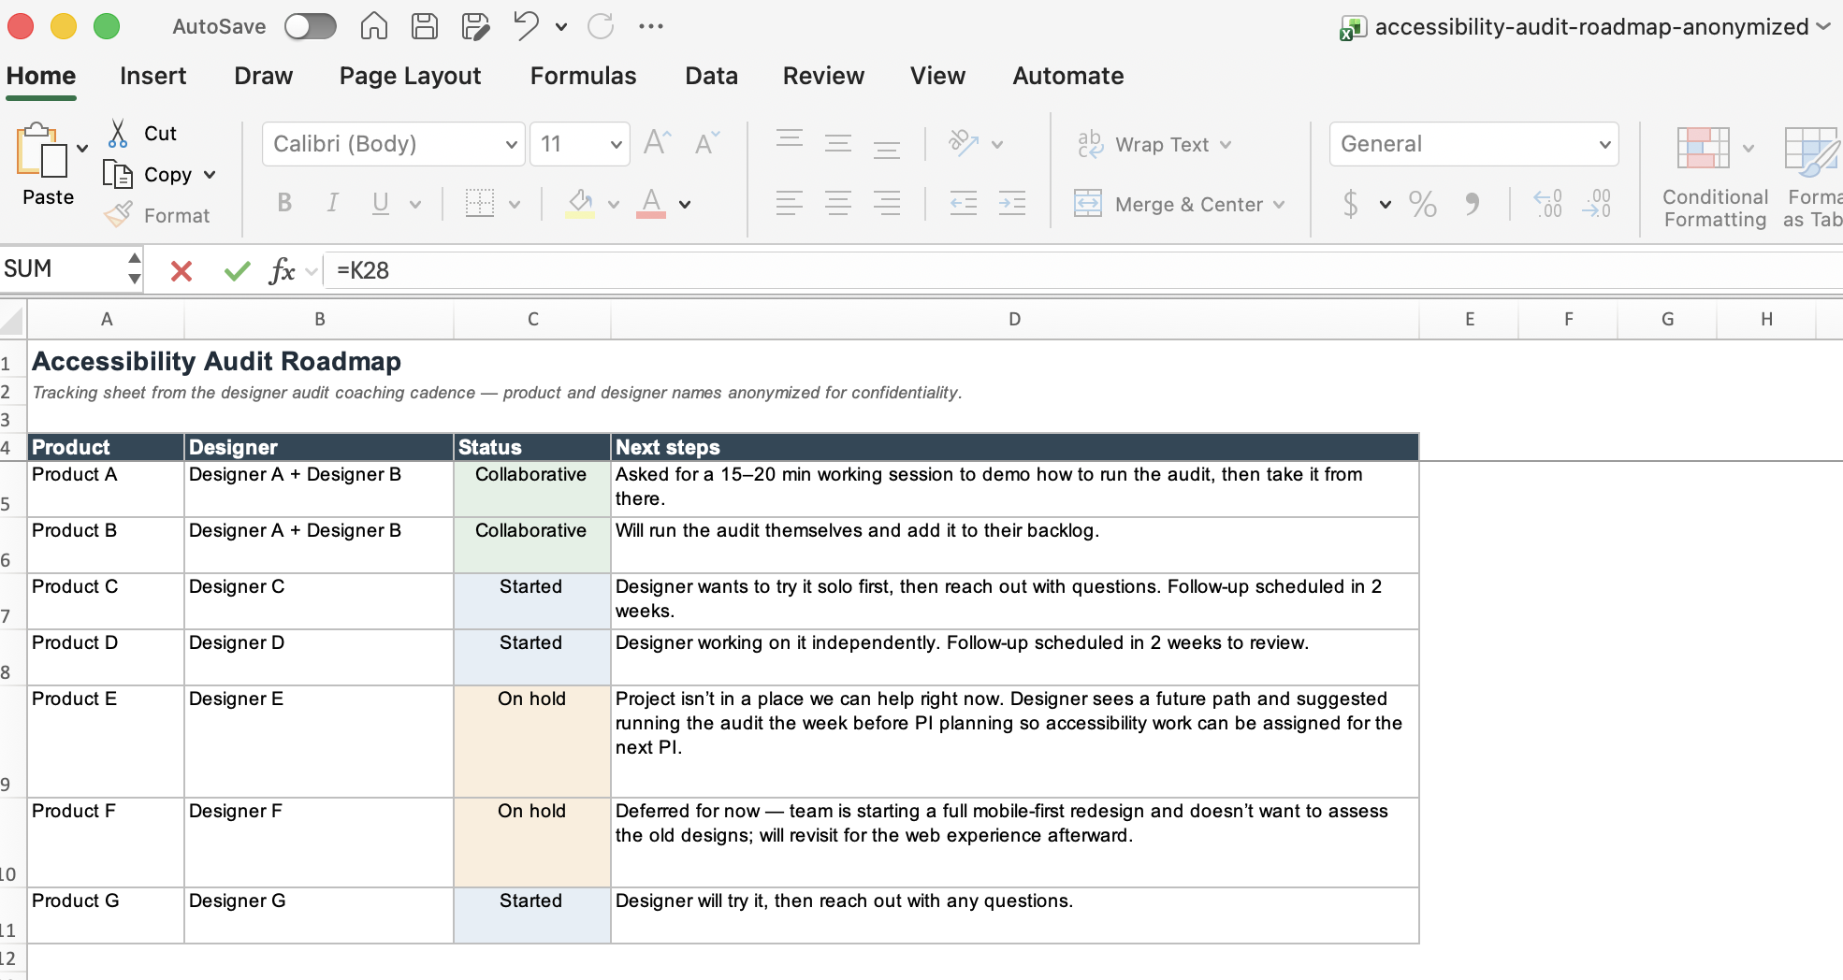Click the Wrap Text button
The height and width of the screenshot is (980, 1843).
click(x=1143, y=144)
